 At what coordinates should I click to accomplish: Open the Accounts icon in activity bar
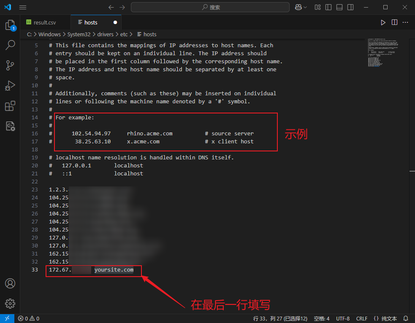(10, 283)
